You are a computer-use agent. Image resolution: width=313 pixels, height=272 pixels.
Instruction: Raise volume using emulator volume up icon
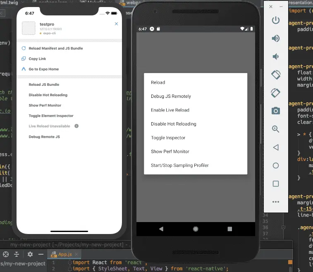[x=276, y=38]
